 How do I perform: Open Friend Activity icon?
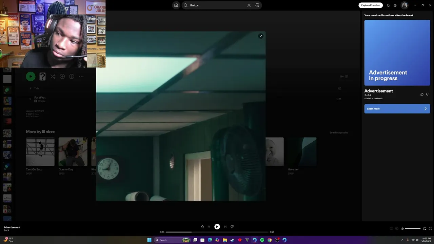point(395,5)
